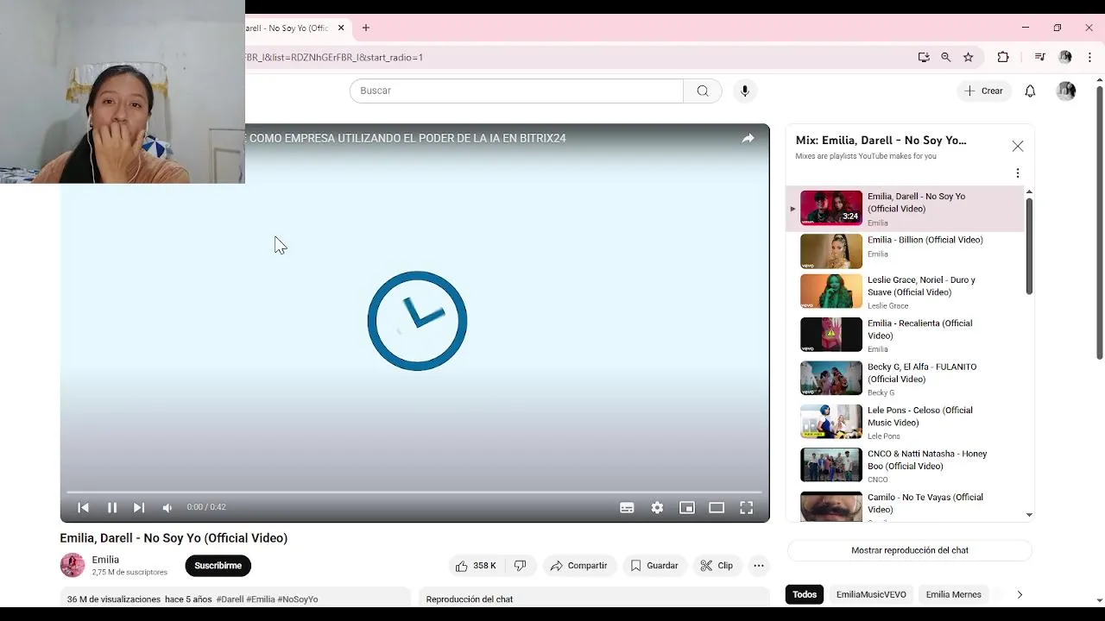Open account avatar menu in YouTube header
This screenshot has width=1105, height=621.
(1066, 91)
